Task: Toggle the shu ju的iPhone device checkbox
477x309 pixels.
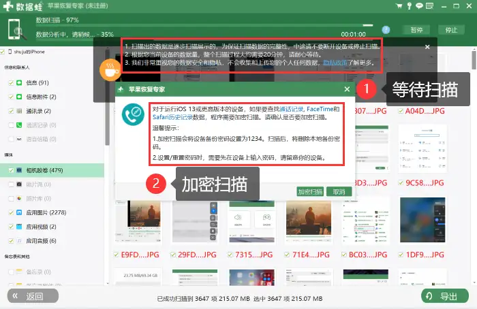Action: pyautogui.click(x=3, y=52)
